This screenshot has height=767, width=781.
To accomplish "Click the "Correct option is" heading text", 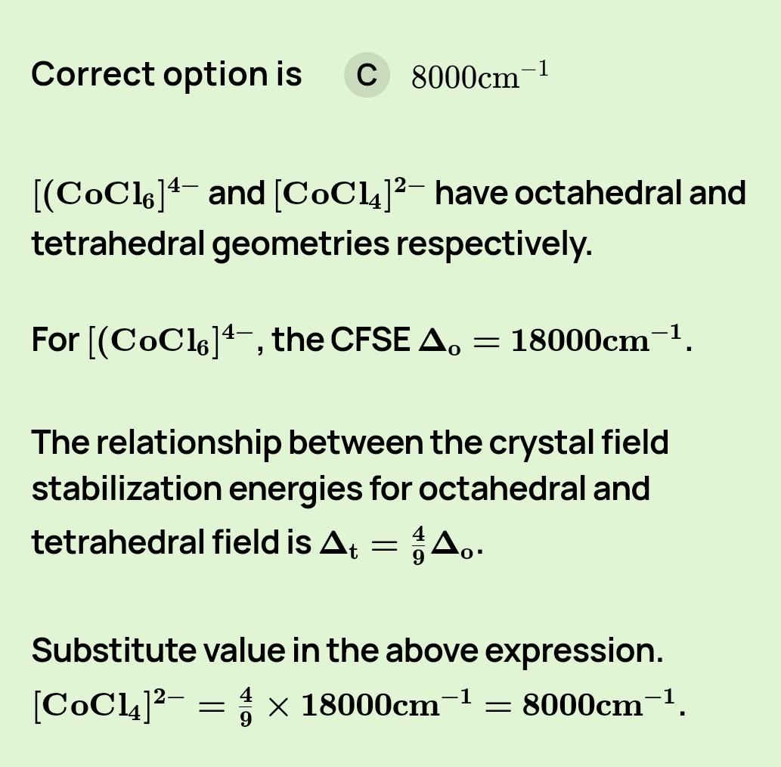I will (x=166, y=74).
